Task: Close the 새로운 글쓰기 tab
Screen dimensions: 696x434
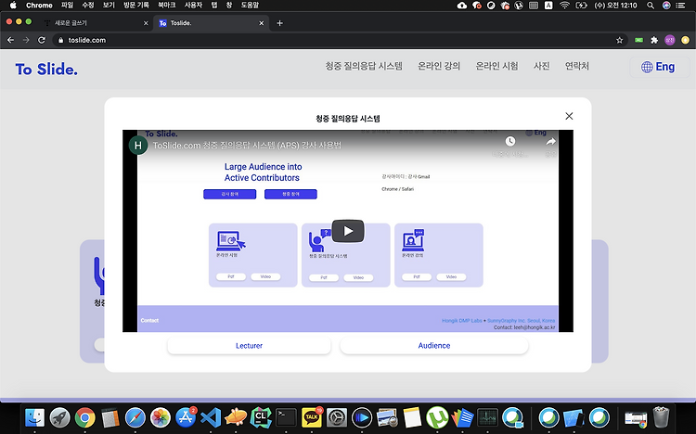Action: [146, 23]
